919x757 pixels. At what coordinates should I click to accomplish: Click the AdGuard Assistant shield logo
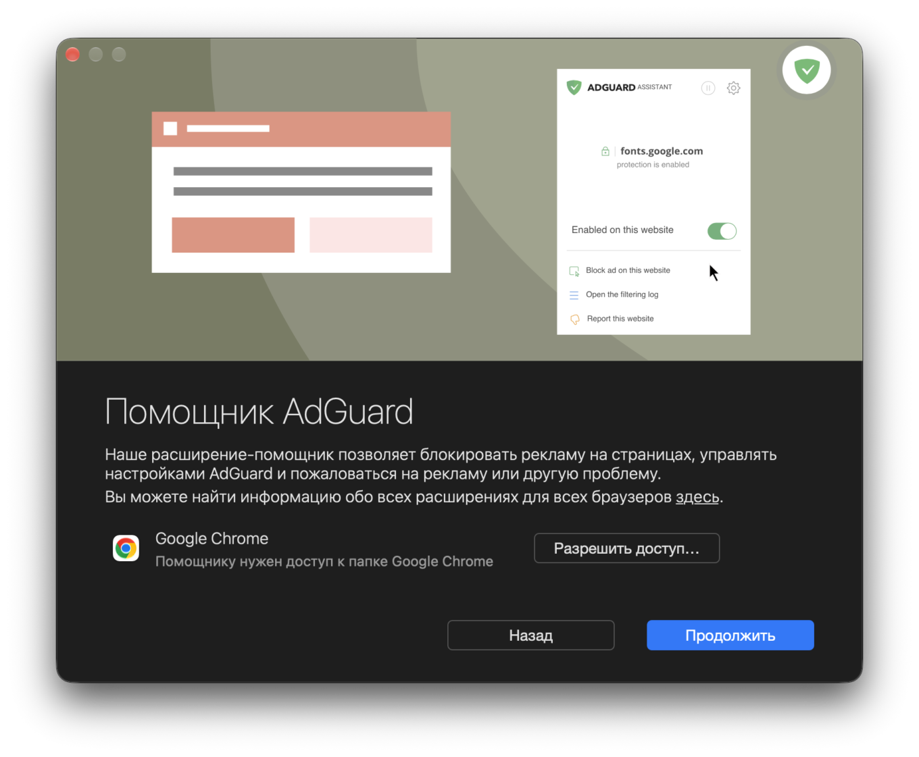tap(574, 87)
